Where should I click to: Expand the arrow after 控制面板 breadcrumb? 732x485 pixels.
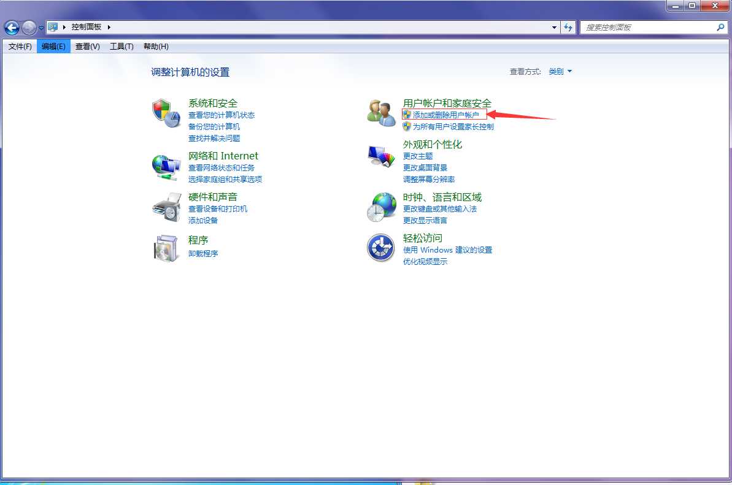click(109, 27)
